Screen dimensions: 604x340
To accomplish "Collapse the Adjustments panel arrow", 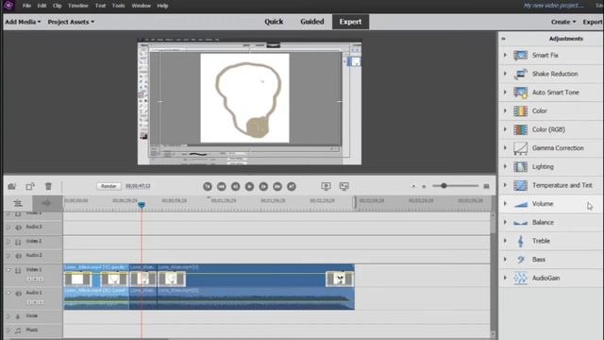I will click(x=503, y=39).
